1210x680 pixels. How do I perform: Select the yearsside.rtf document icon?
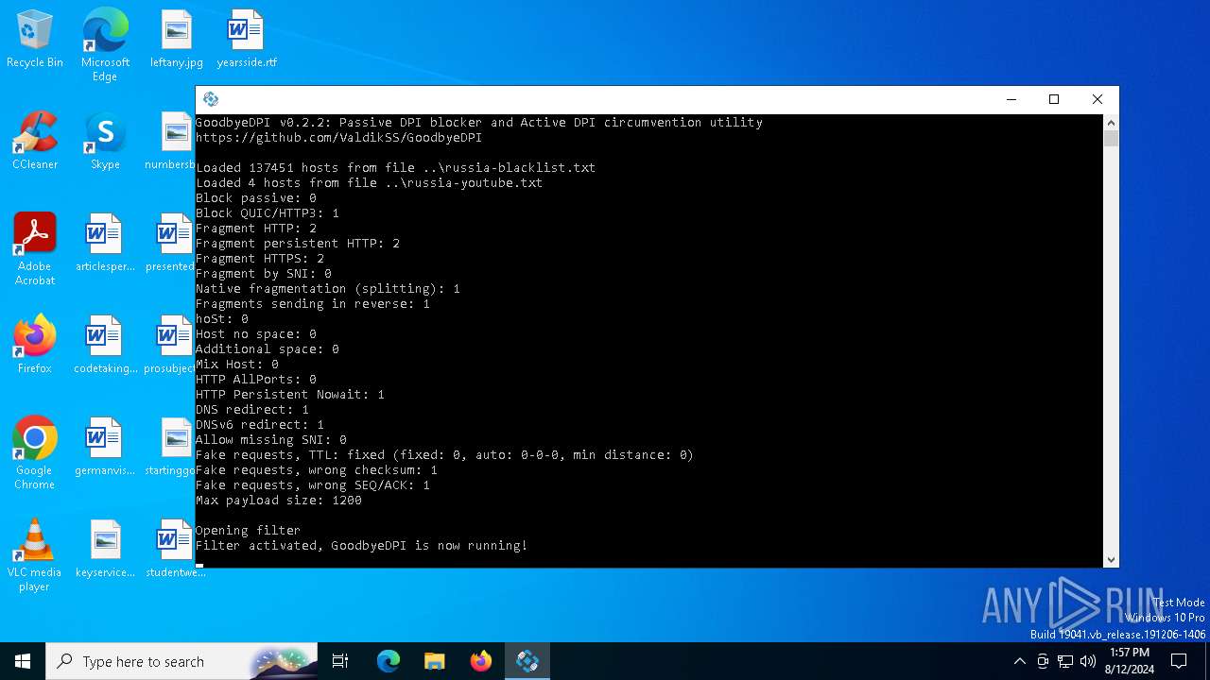point(247,40)
